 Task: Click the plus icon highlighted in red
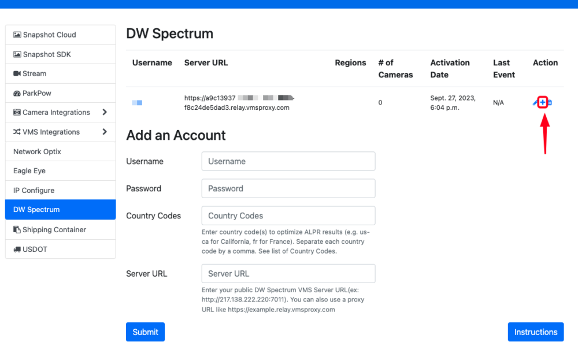point(542,102)
